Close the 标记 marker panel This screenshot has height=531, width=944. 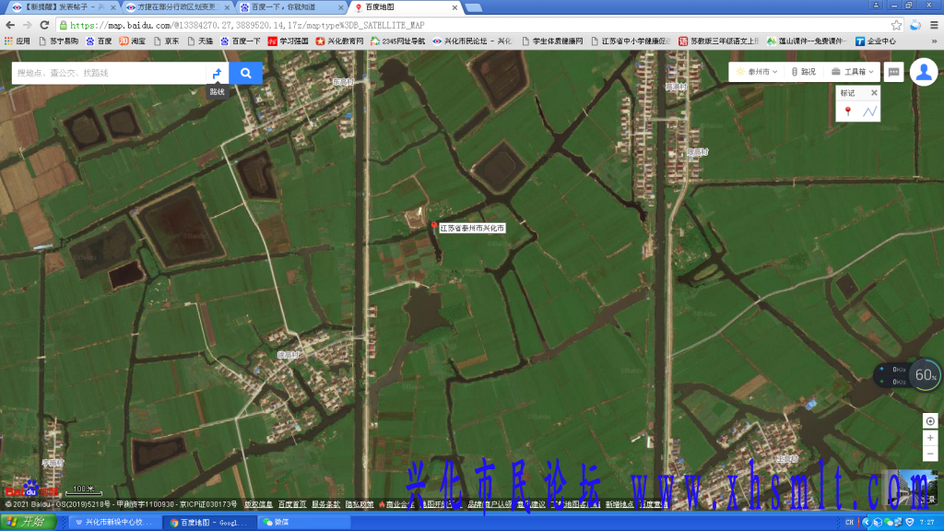coord(874,93)
